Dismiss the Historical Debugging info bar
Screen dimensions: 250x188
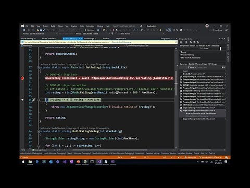[x=176, y=42]
